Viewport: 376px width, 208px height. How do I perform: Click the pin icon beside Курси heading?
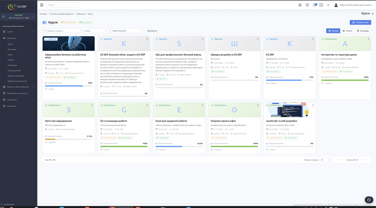[372, 14]
